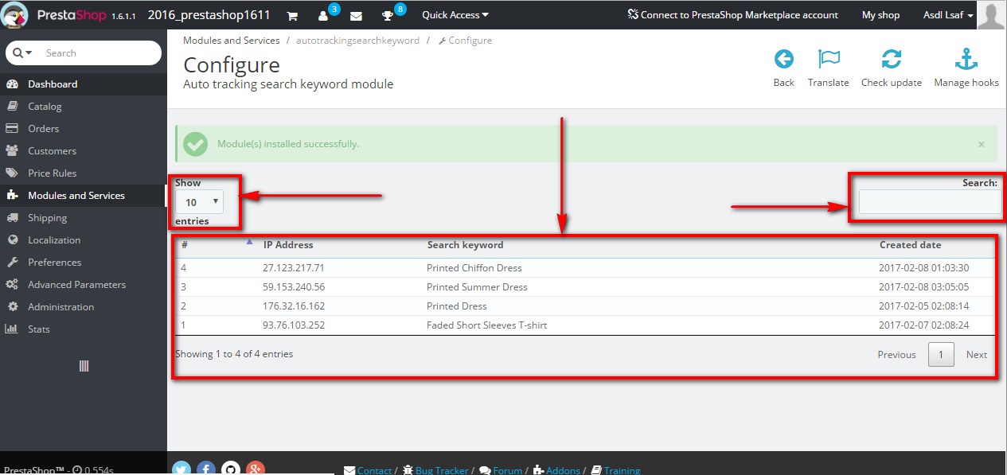Click the Previous pagination button

tap(897, 355)
